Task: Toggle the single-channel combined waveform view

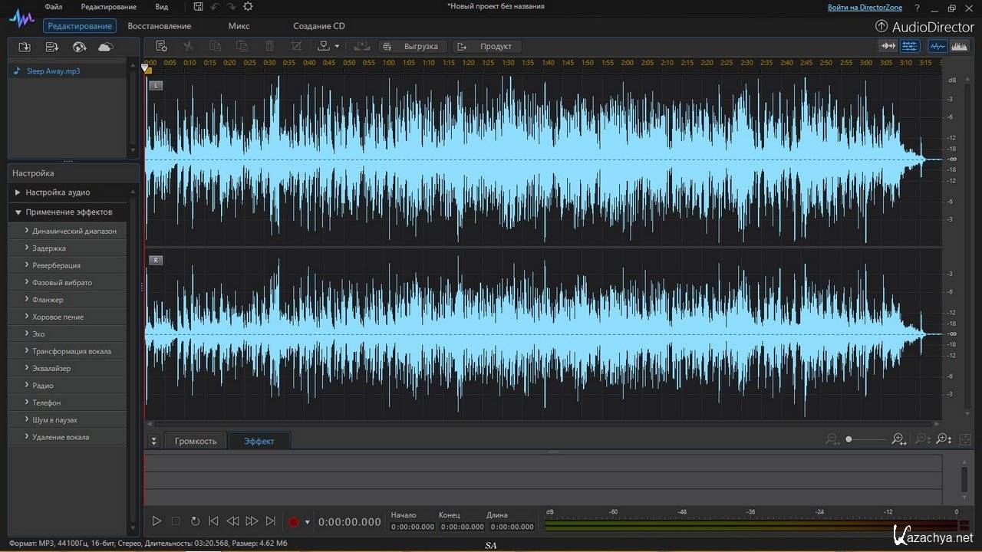Action: (889, 46)
